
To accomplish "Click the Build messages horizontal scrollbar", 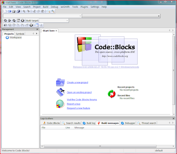I will point(100,146).
